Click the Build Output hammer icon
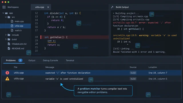The image size is (183, 103). click(x=112, y=7)
